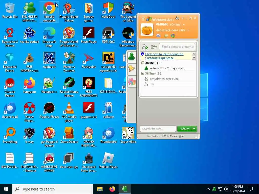Click the green Search button
This screenshot has width=259, height=194.
pyautogui.click(x=185, y=129)
